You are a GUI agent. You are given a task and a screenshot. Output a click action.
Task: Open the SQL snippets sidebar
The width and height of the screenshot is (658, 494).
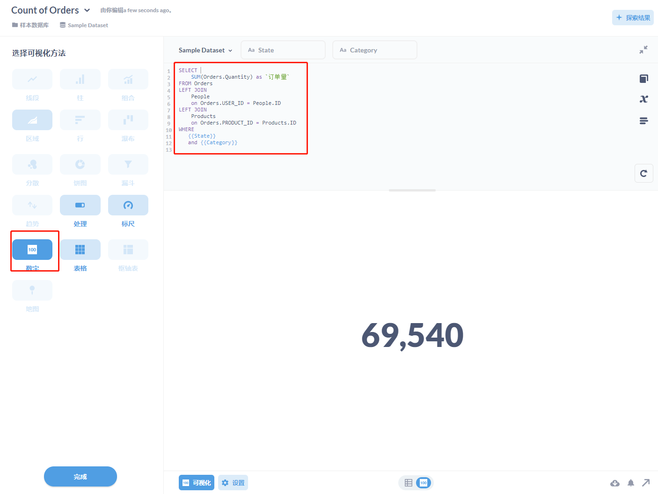click(x=644, y=120)
